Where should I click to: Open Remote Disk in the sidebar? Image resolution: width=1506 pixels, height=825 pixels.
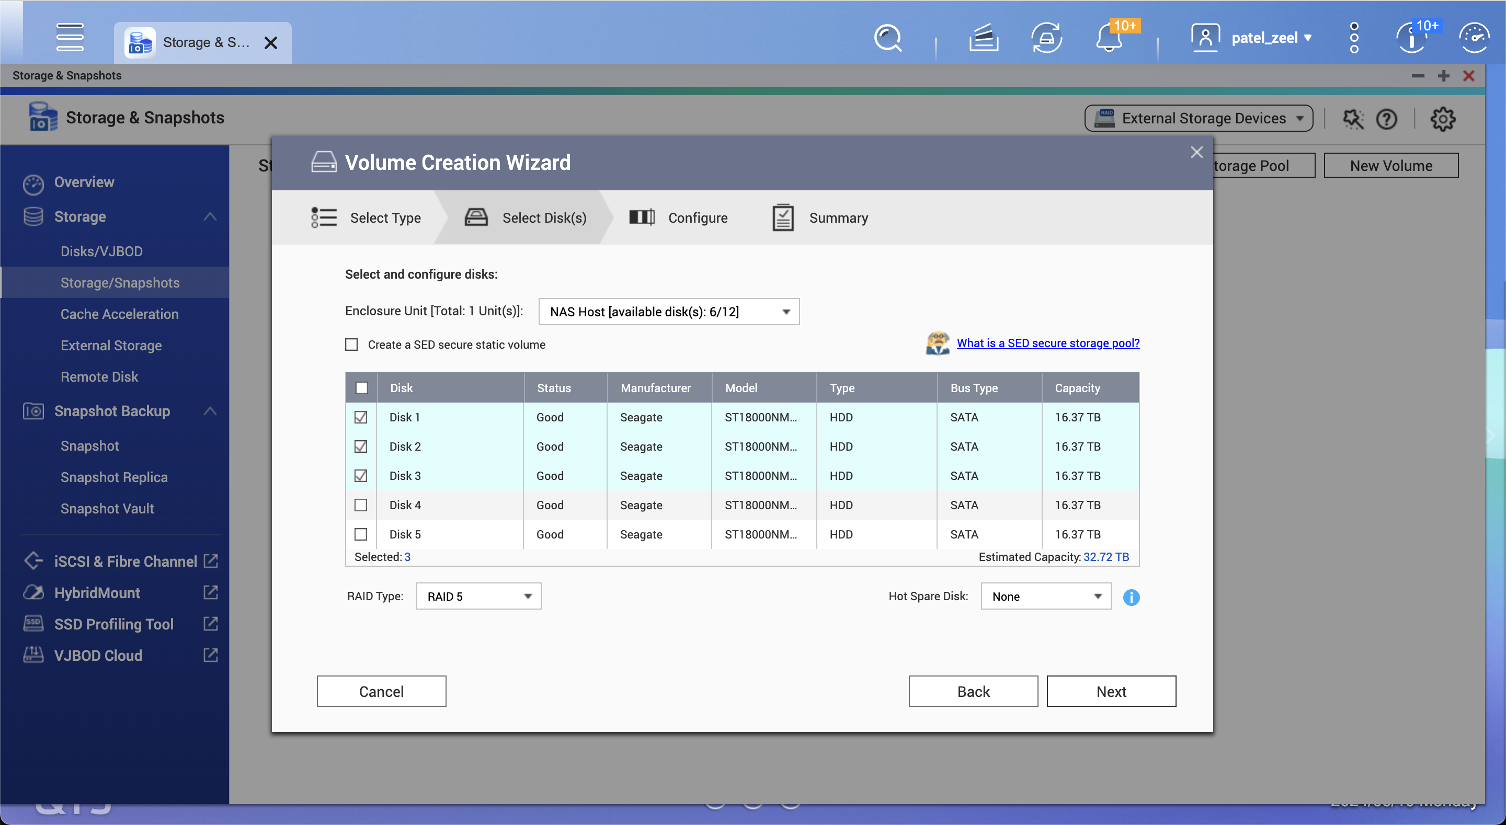point(99,376)
